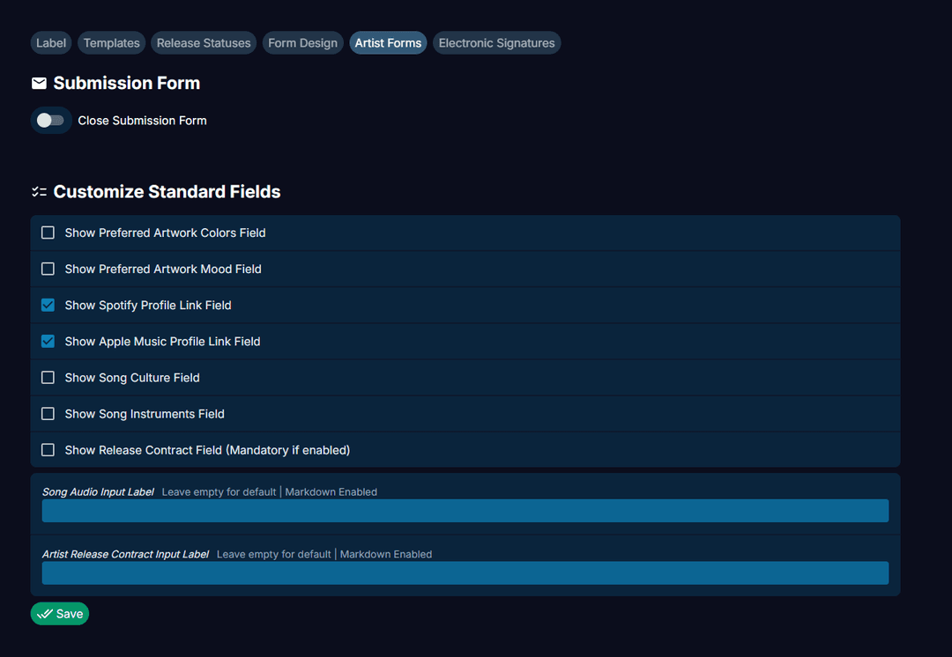Image resolution: width=952 pixels, height=657 pixels.
Task: Click the Artist Release Contract Input Label field
Action: click(465, 573)
